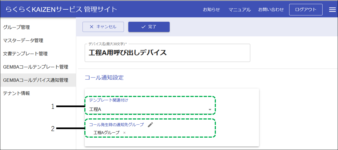The height and width of the screenshot is (150, 338).
Task: Select テナント情報 in the sidebar
Action: click(x=38, y=93)
